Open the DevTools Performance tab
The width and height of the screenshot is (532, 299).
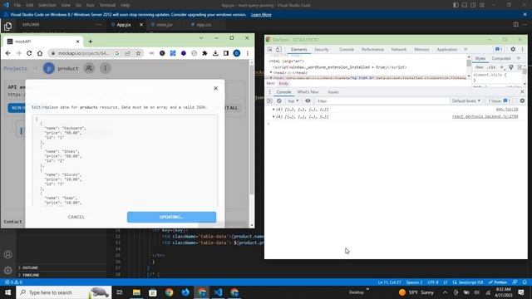(x=372, y=50)
